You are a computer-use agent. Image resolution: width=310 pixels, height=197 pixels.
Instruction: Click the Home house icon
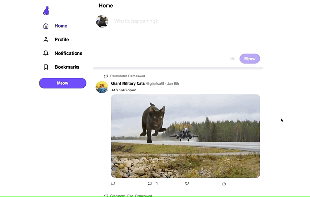(x=46, y=26)
